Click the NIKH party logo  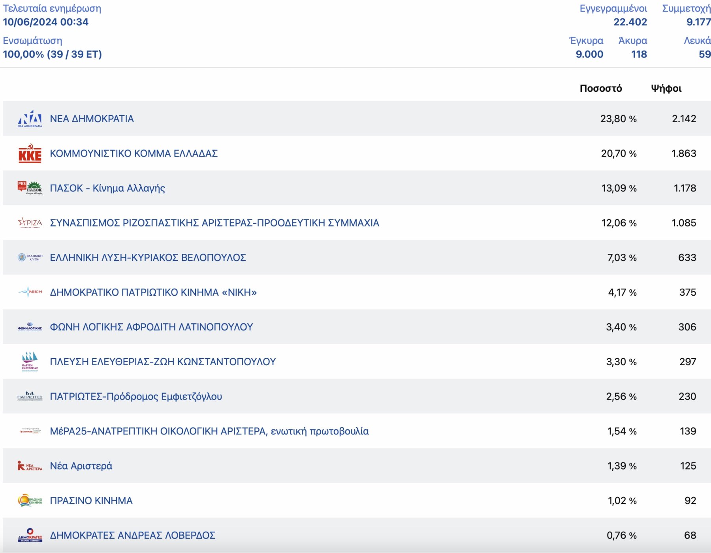(x=30, y=292)
